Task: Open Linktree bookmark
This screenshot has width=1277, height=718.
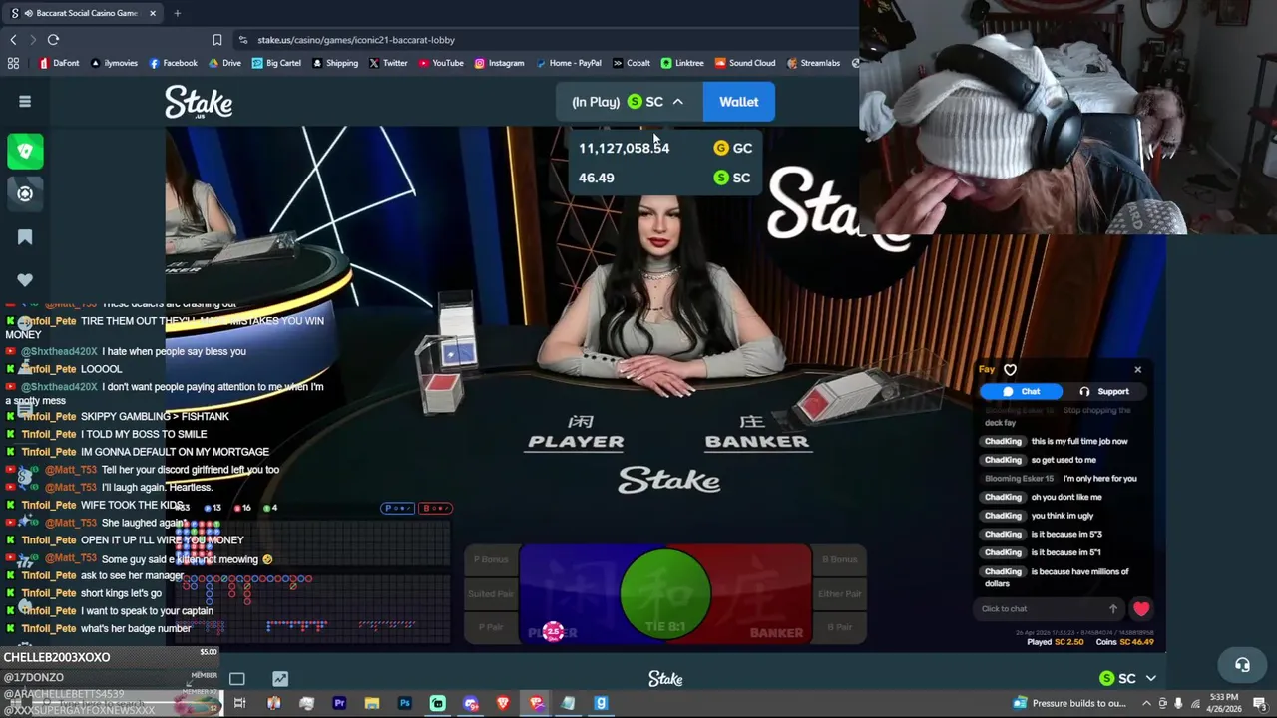Action: coord(682,63)
